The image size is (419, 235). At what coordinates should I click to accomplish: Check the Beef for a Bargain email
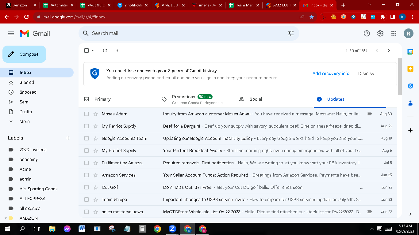pyautogui.click(x=86, y=126)
